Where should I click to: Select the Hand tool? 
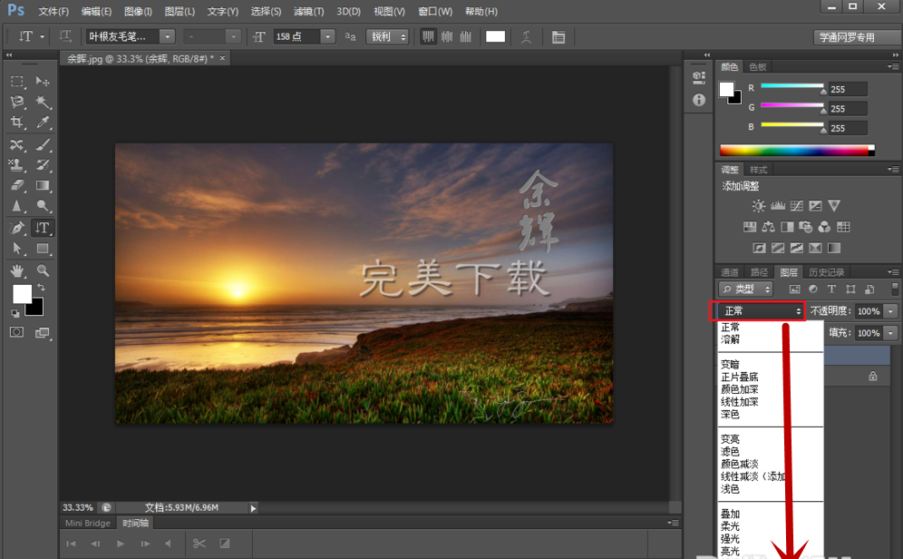click(x=17, y=270)
